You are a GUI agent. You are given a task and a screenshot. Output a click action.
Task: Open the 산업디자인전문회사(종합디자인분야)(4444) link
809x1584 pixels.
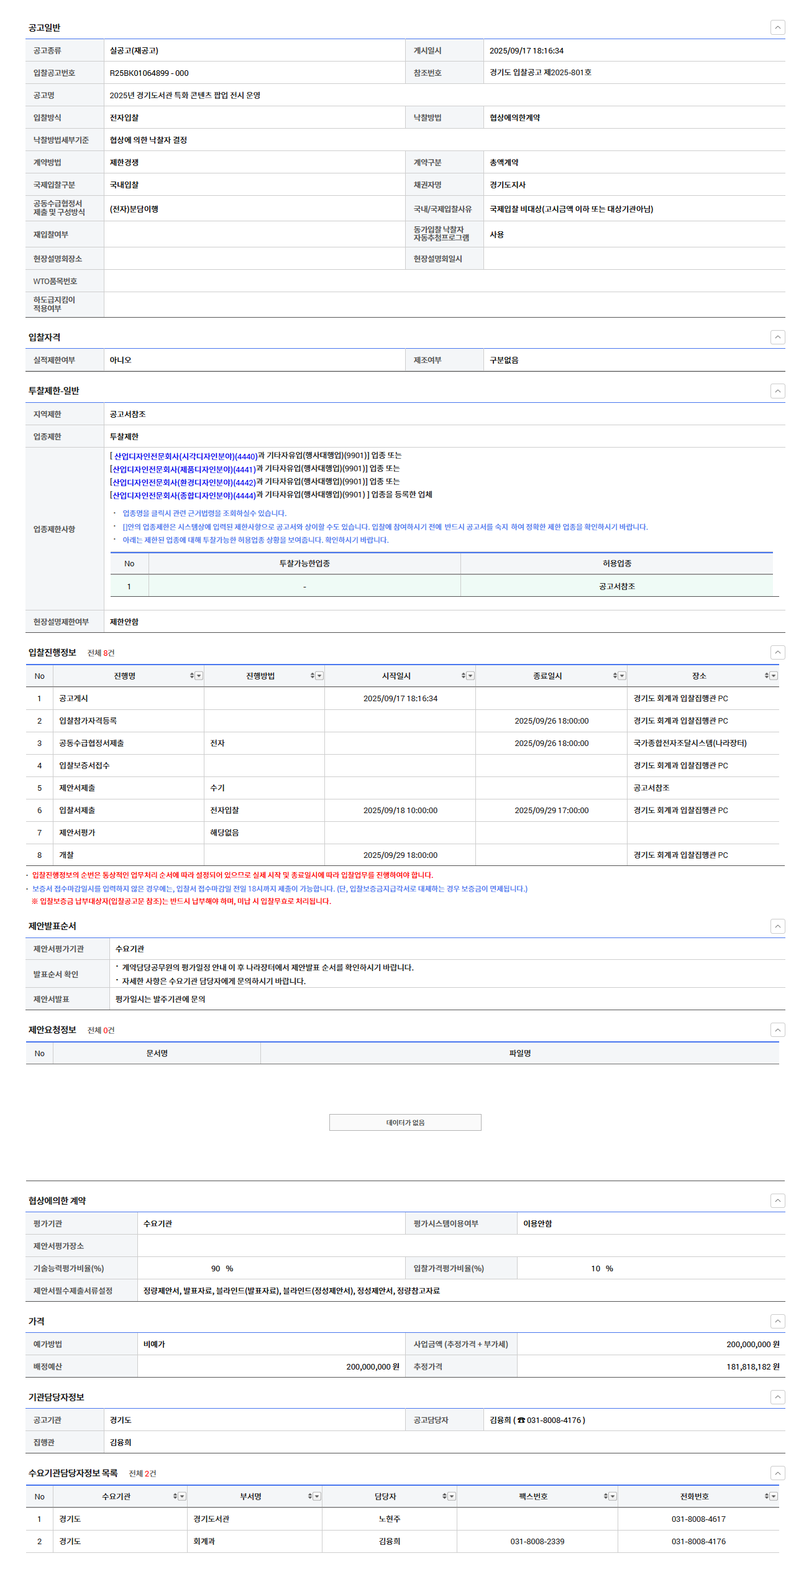click(184, 495)
